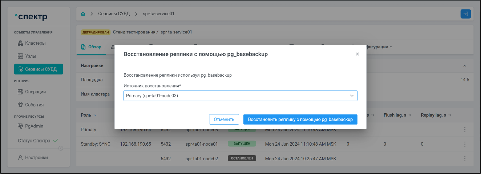Viewport: 481px width, 174px height.
Task: Close the pg_basebackup restore dialog
Action: click(x=357, y=54)
